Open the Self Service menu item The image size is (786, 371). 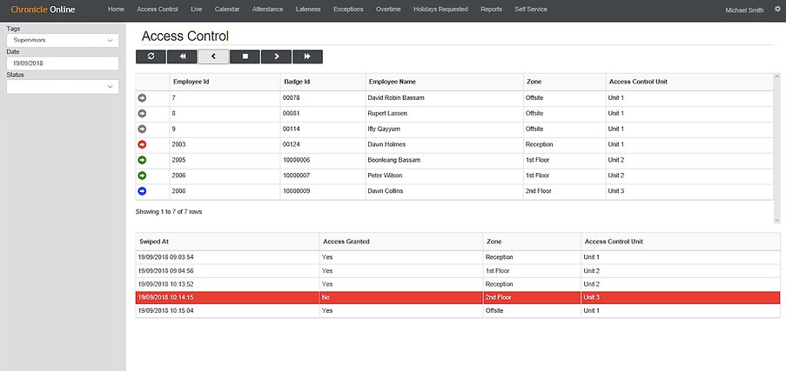click(531, 10)
